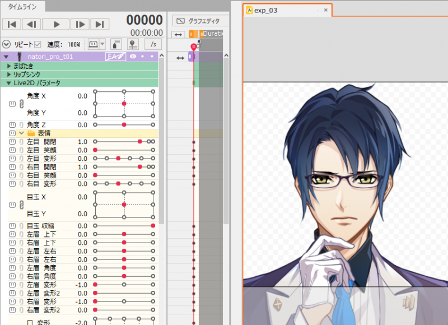This screenshot has height=325, width=448.
Task: Click key toggle icon for 目玉 収縮
Action: point(12,226)
